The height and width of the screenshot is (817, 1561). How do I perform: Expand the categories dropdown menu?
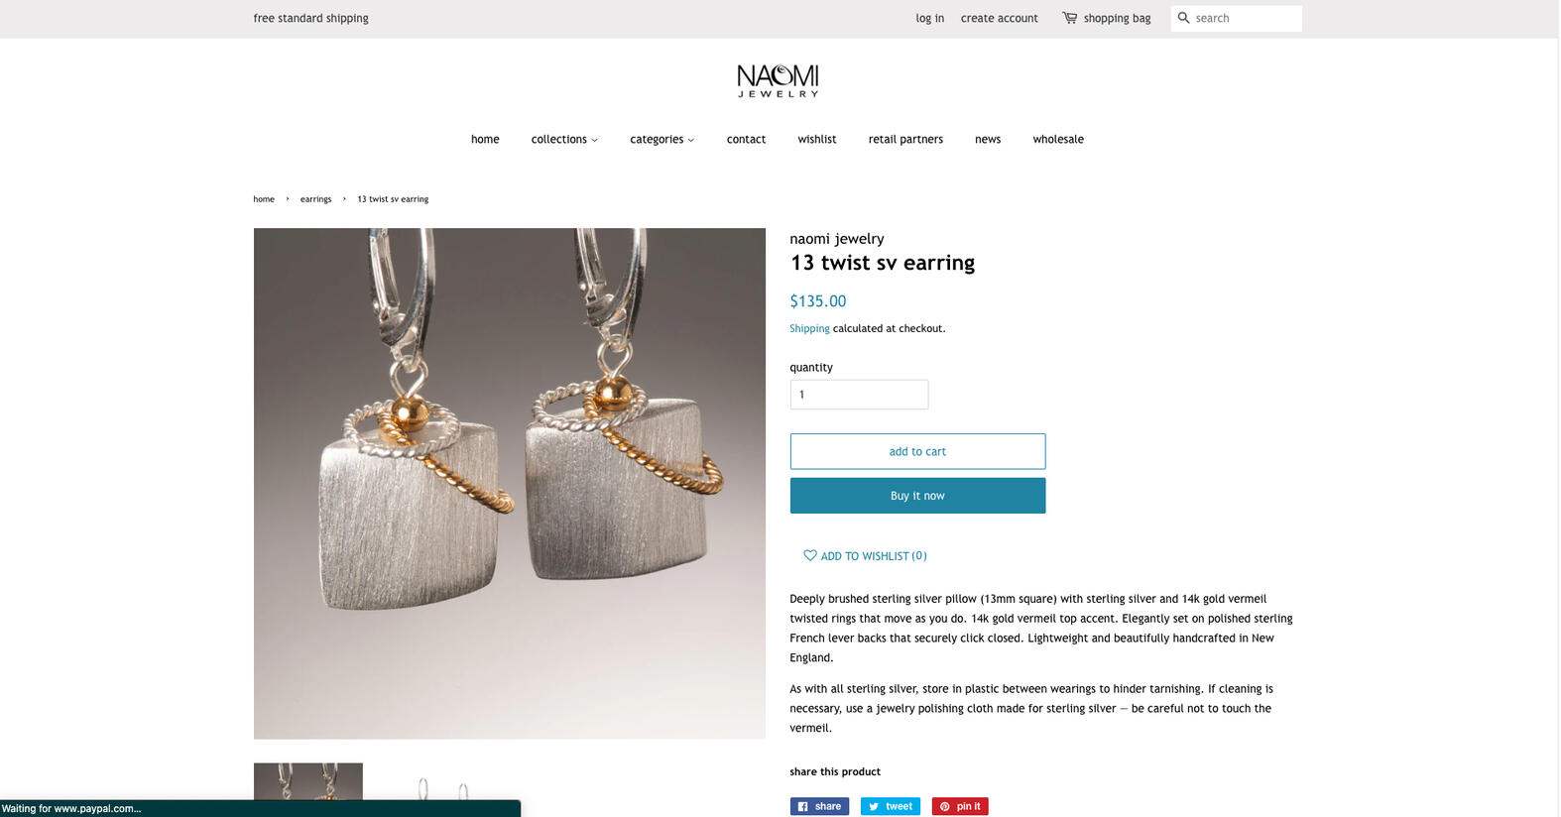click(x=661, y=140)
